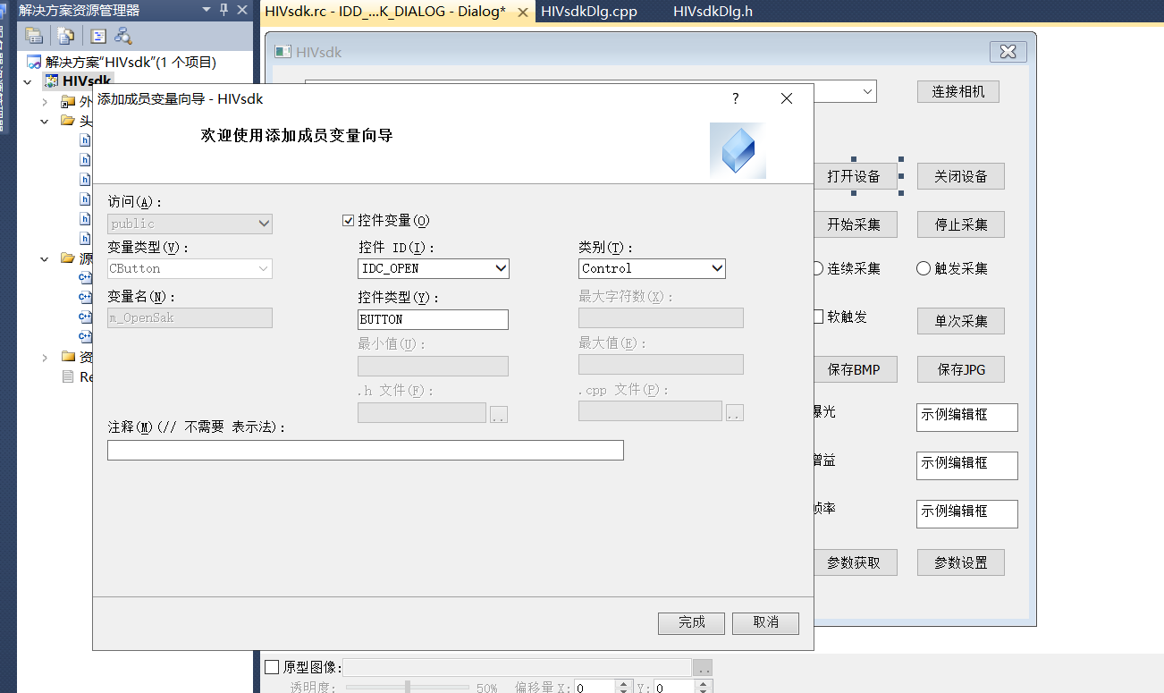Screen dimensions: 1164x693
Task: Click the 参数获取 button
Action: click(x=855, y=562)
